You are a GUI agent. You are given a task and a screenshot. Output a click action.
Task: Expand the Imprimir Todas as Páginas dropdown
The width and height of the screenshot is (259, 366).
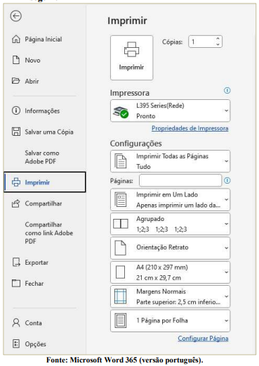click(x=171, y=161)
